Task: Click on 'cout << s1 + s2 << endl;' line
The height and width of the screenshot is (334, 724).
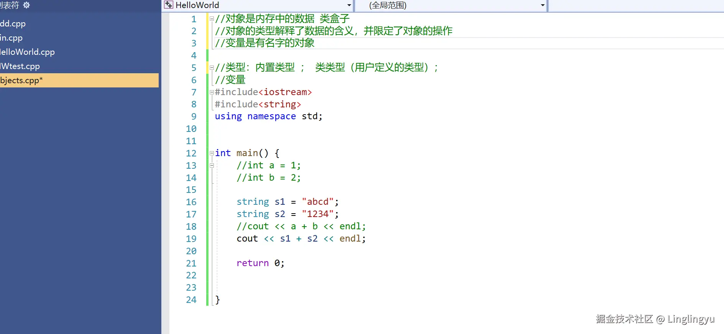Action: (x=301, y=239)
